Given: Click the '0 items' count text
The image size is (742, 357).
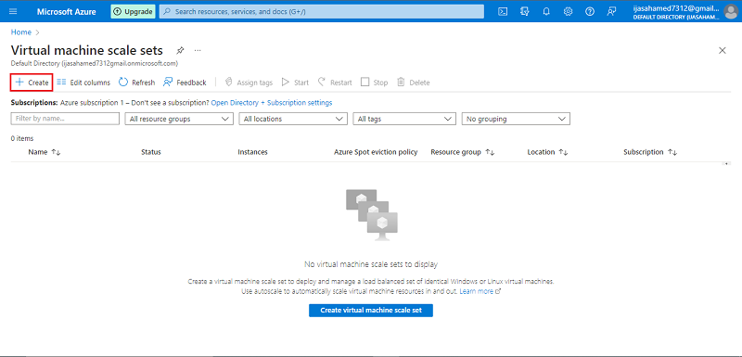Looking at the screenshot, I should 21,138.
